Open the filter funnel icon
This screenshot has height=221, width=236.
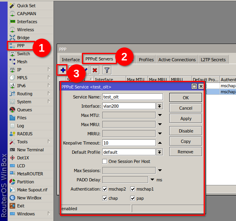[107, 70]
